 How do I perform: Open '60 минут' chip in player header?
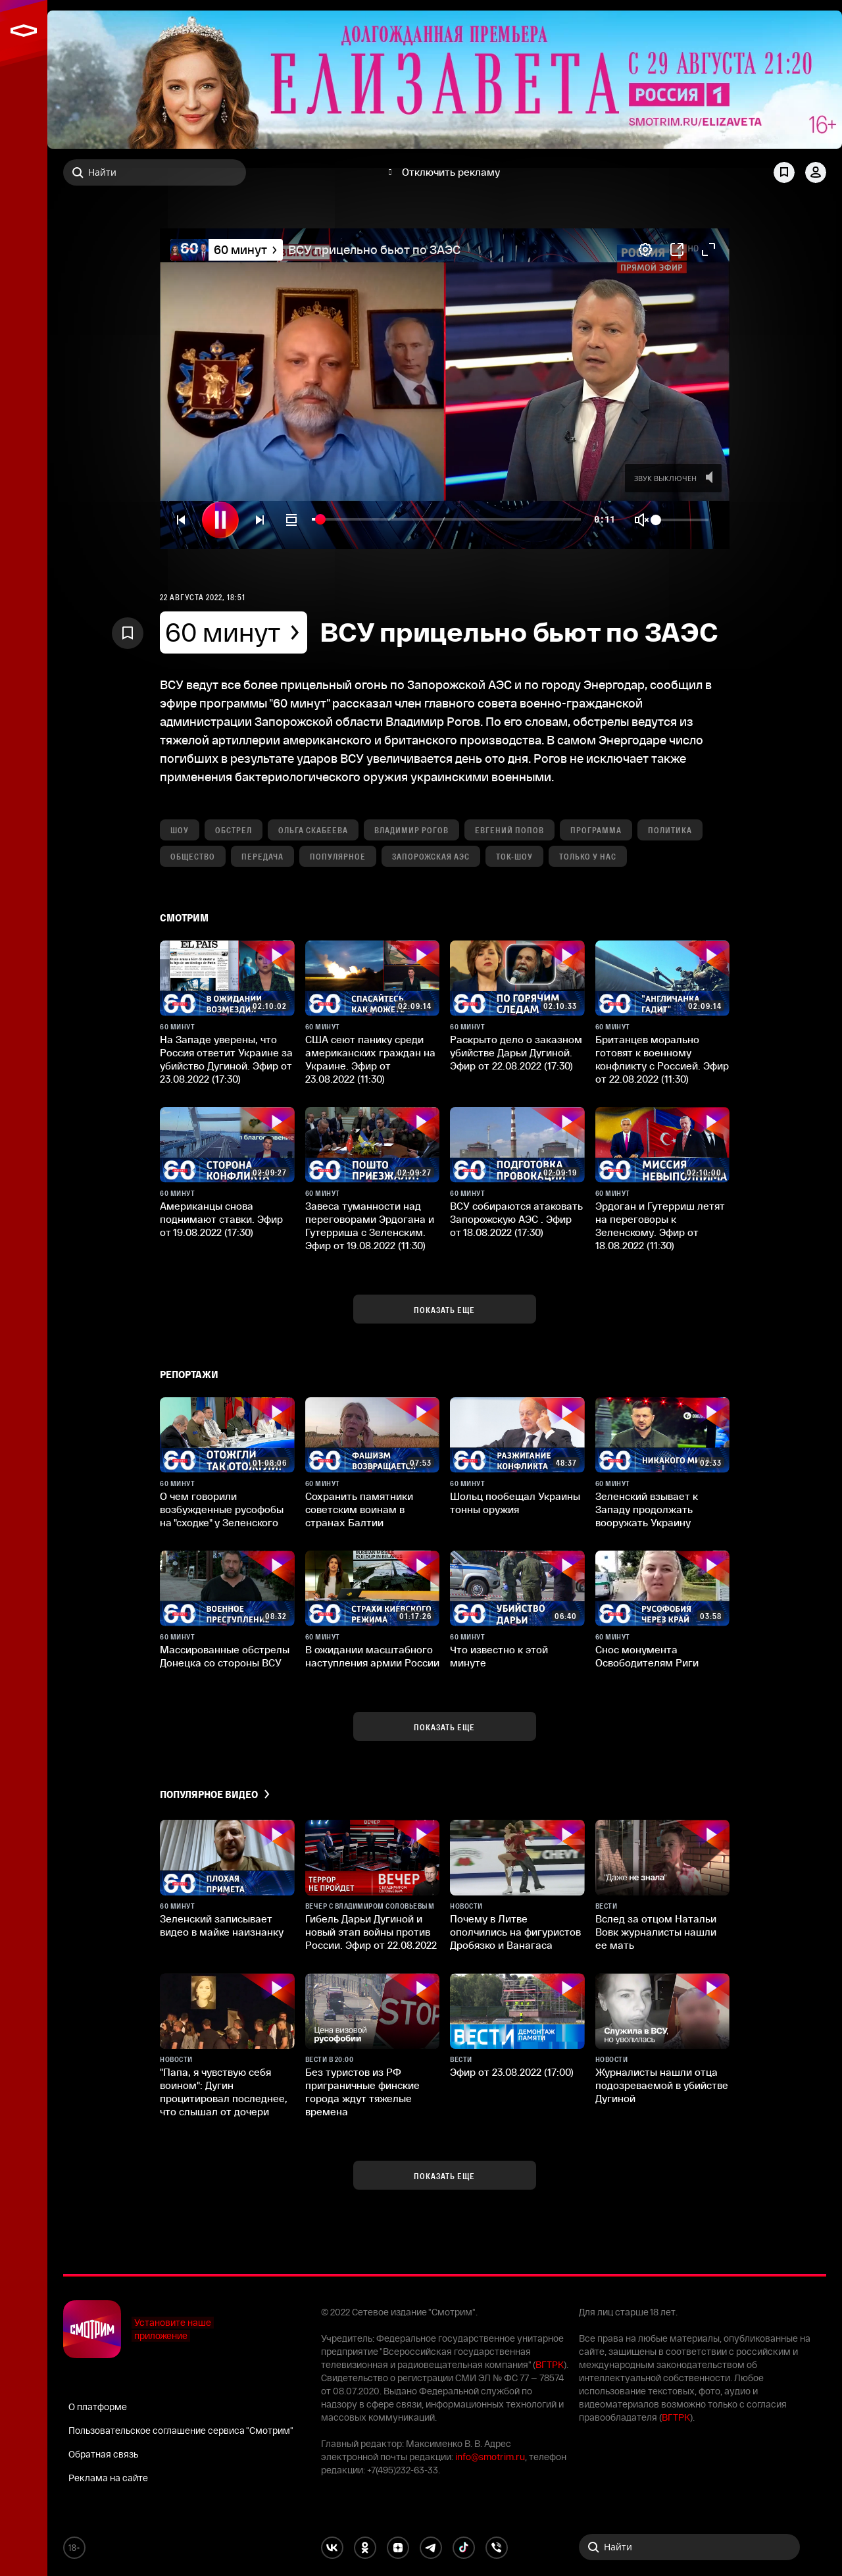(x=245, y=249)
